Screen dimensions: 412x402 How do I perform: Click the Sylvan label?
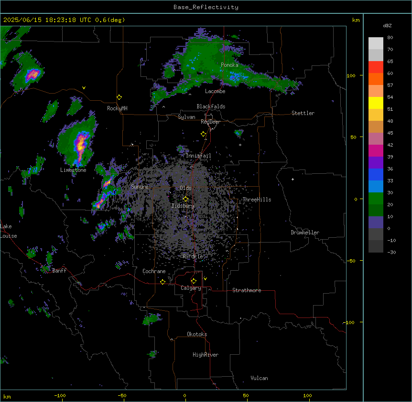point(186,117)
